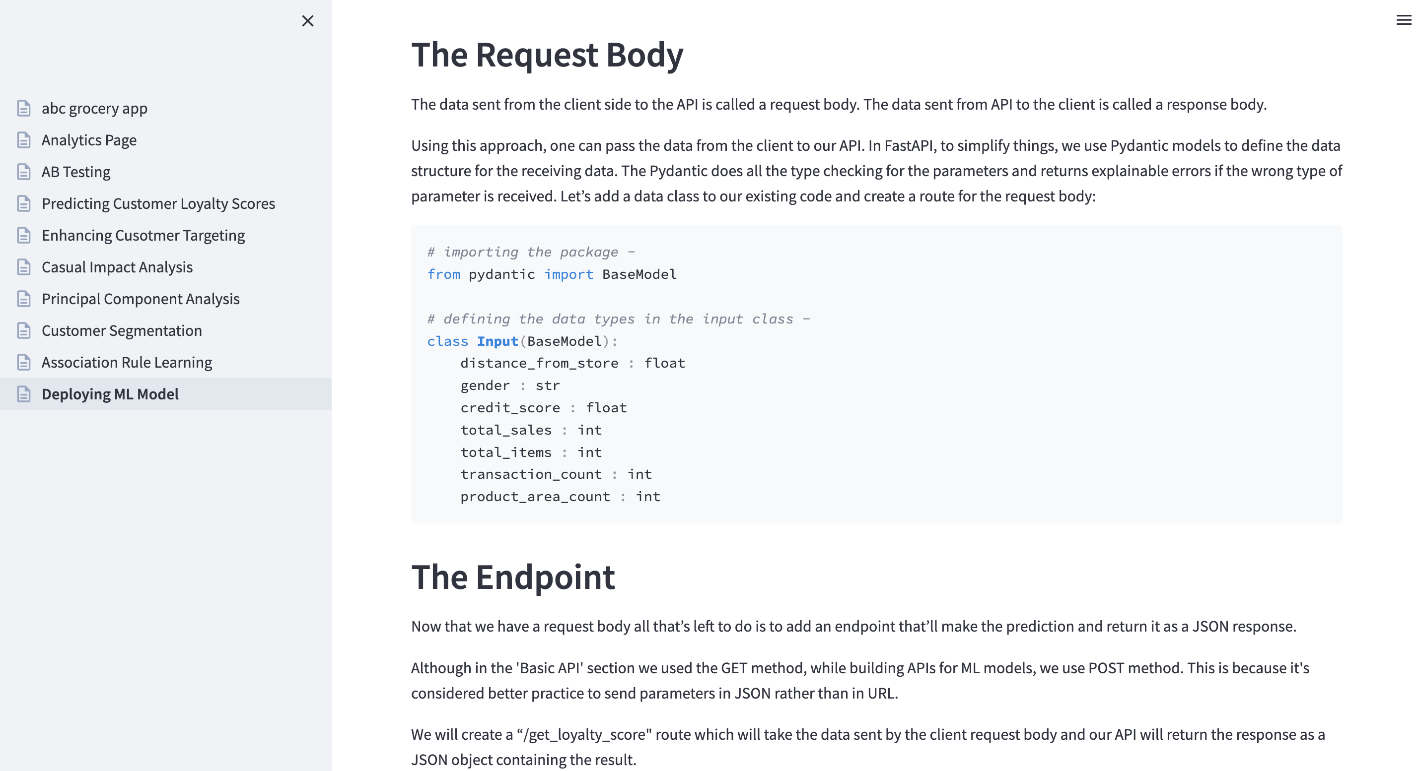Screen dimensions: 1418x771
Task: Select Enhancing Cusotmer Targeting in sidebar
Action: (143, 235)
